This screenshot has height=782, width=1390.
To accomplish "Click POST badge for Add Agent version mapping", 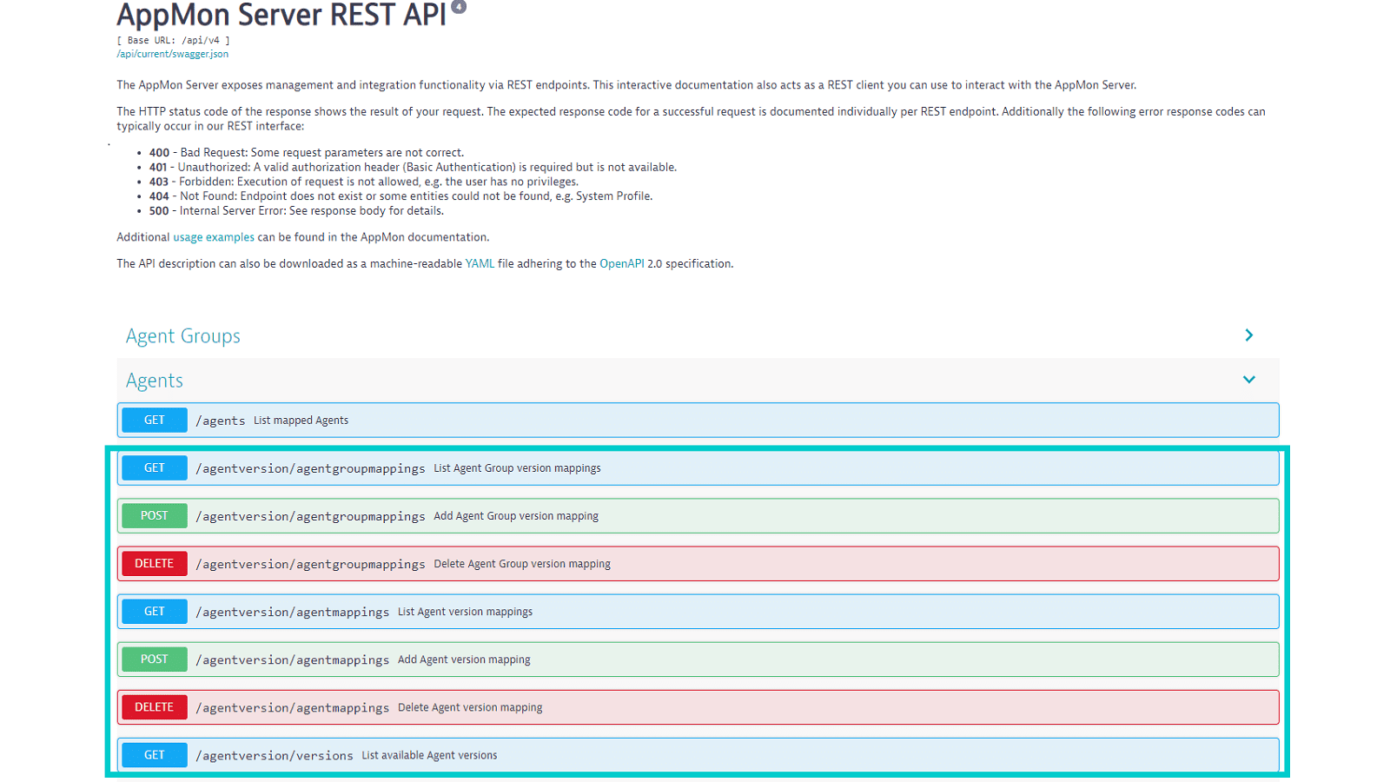I will pyautogui.click(x=155, y=659).
